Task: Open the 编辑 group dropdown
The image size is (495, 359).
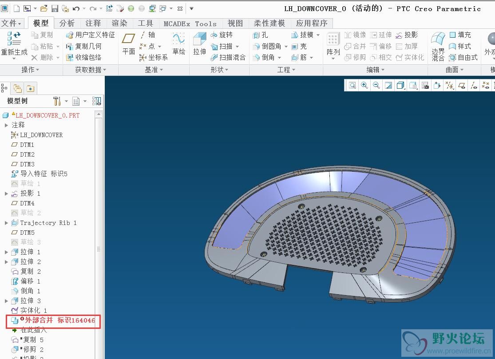Action: pyautogui.click(x=375, y=70)
